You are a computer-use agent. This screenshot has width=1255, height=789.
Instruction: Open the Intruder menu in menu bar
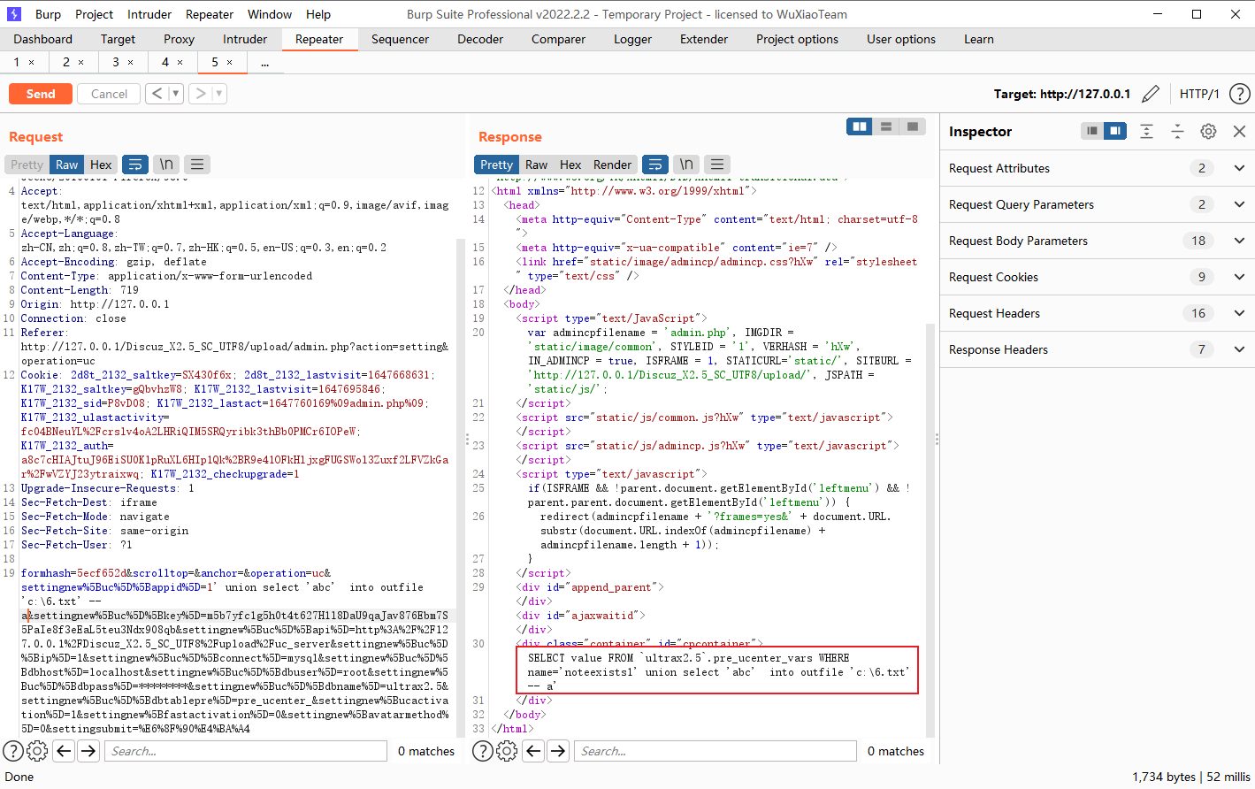point(149,14)
